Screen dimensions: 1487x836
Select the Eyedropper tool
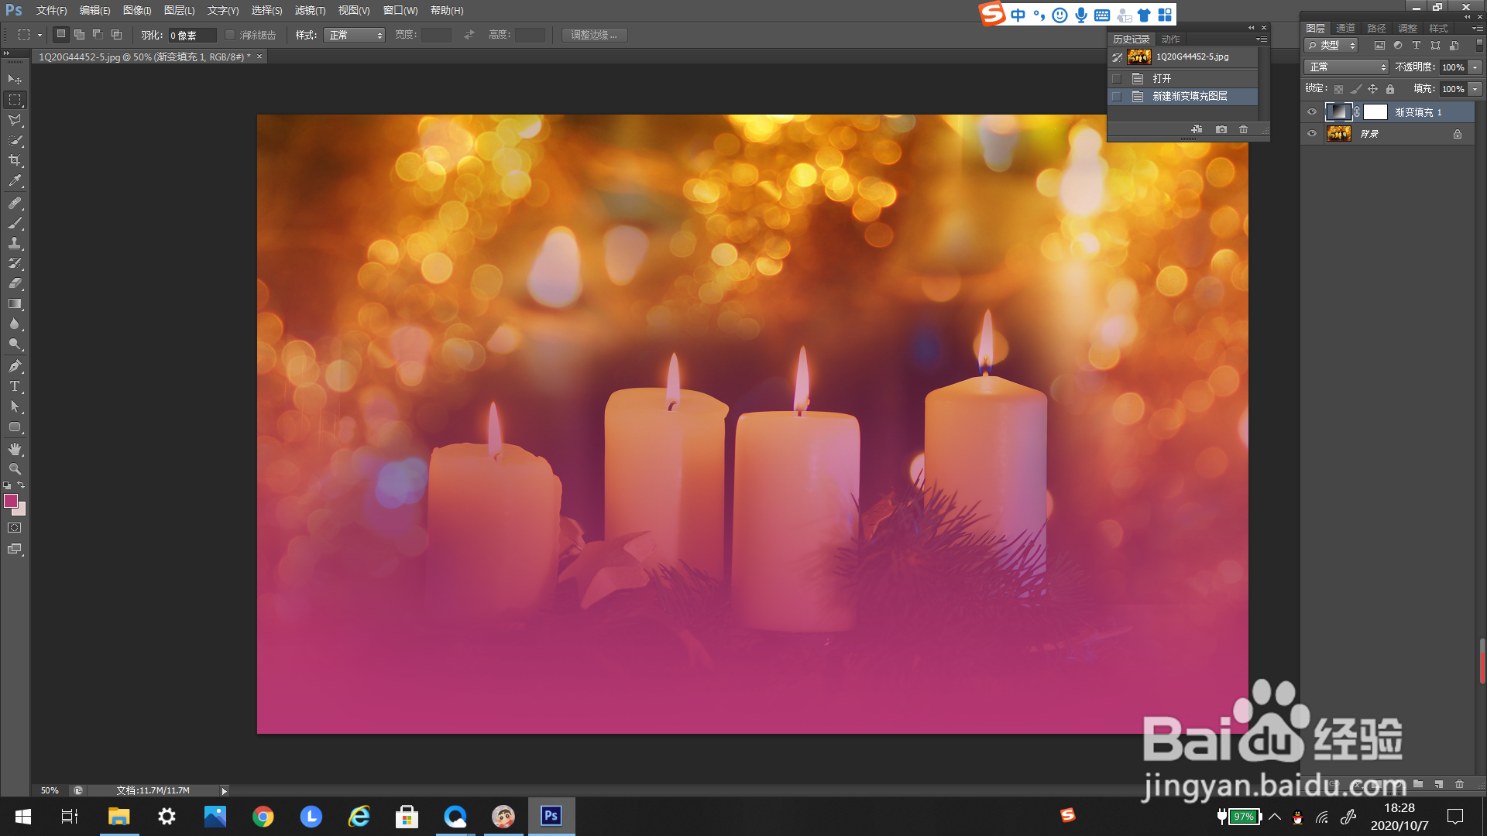(15, 181)
